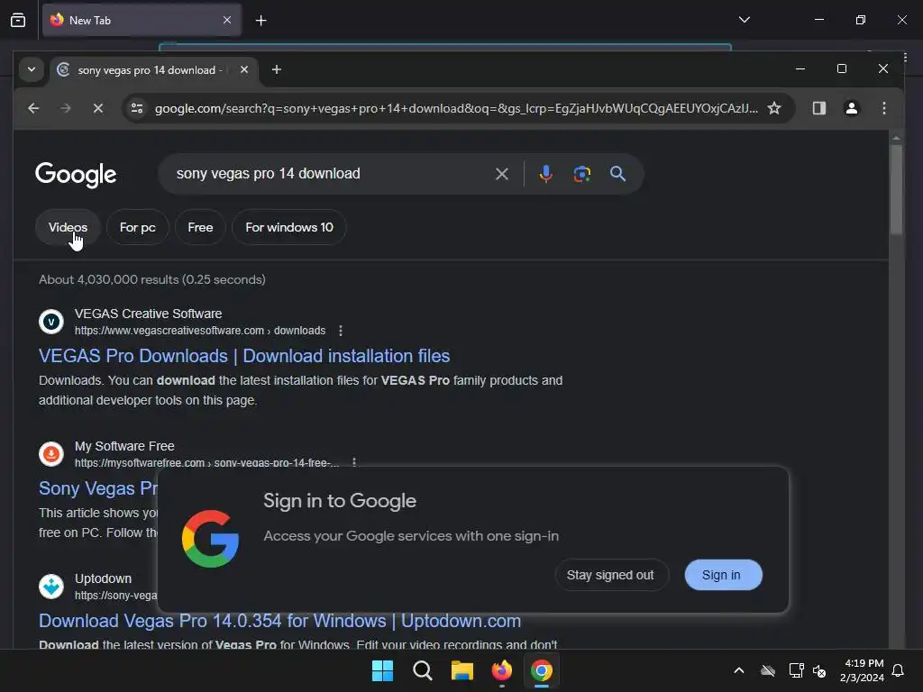This screenshot has width=923, height=692.
Task: Open new tab in Firefox window
Action: pos(260,21)
